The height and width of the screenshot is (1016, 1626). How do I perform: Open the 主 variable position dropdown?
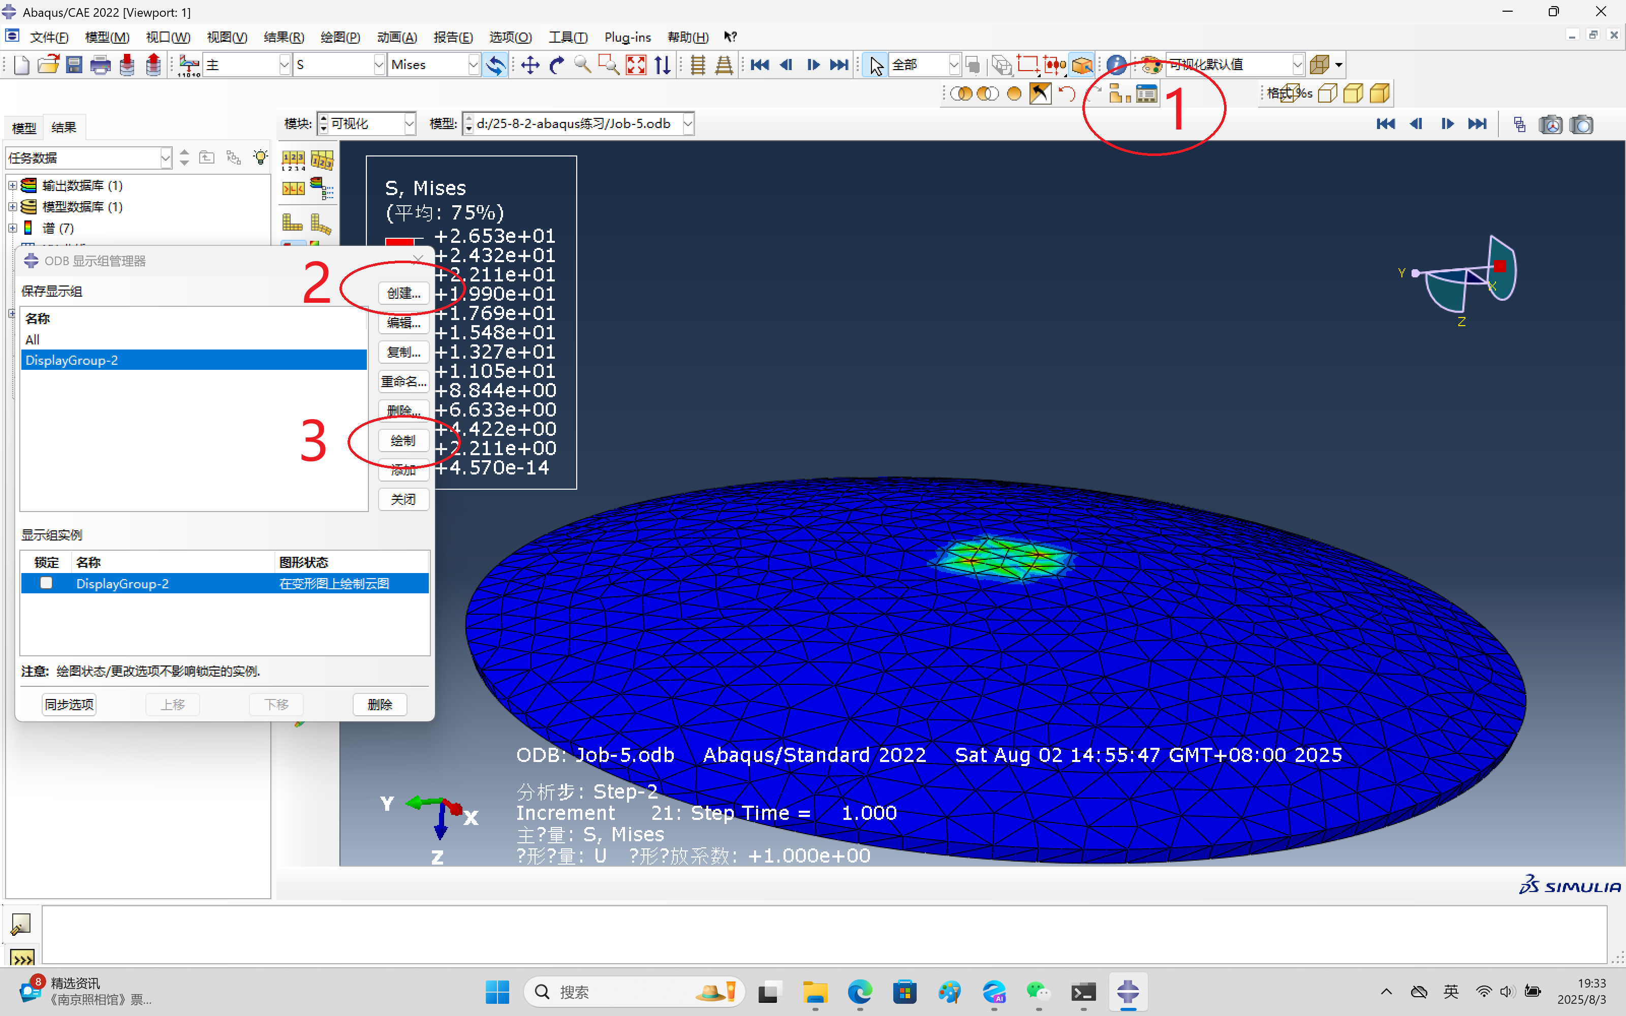coord(246,65)
